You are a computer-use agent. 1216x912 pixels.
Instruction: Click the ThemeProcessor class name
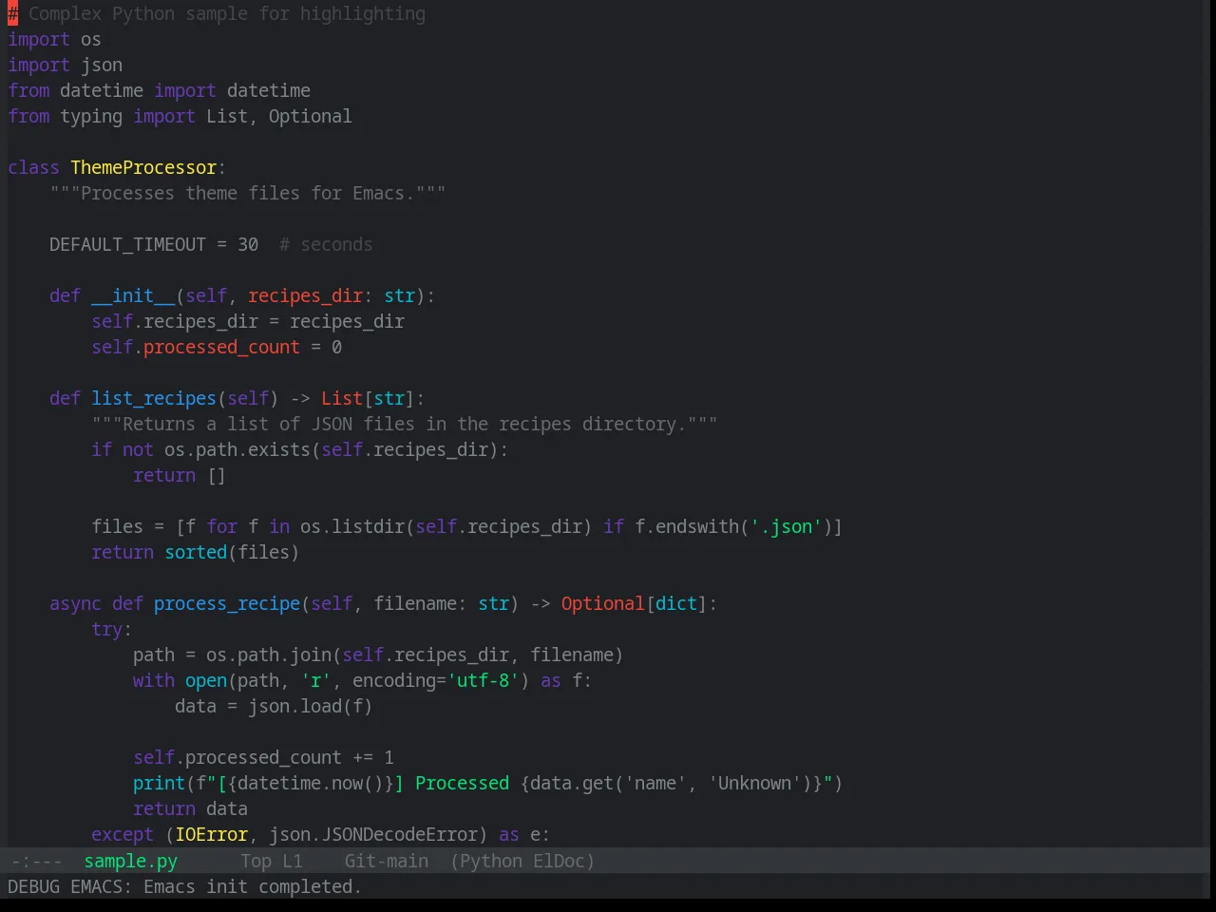click(143, 167)
